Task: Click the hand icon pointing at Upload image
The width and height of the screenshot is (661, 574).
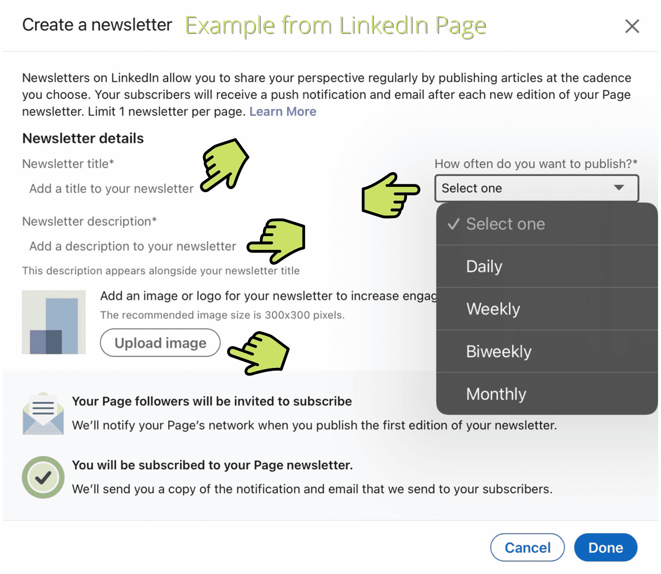Action: pyautogui.click(x=259, y=353)
